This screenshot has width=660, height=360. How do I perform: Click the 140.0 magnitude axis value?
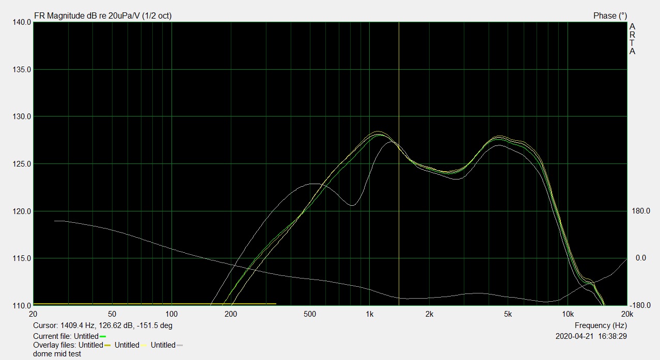point(21,22)
